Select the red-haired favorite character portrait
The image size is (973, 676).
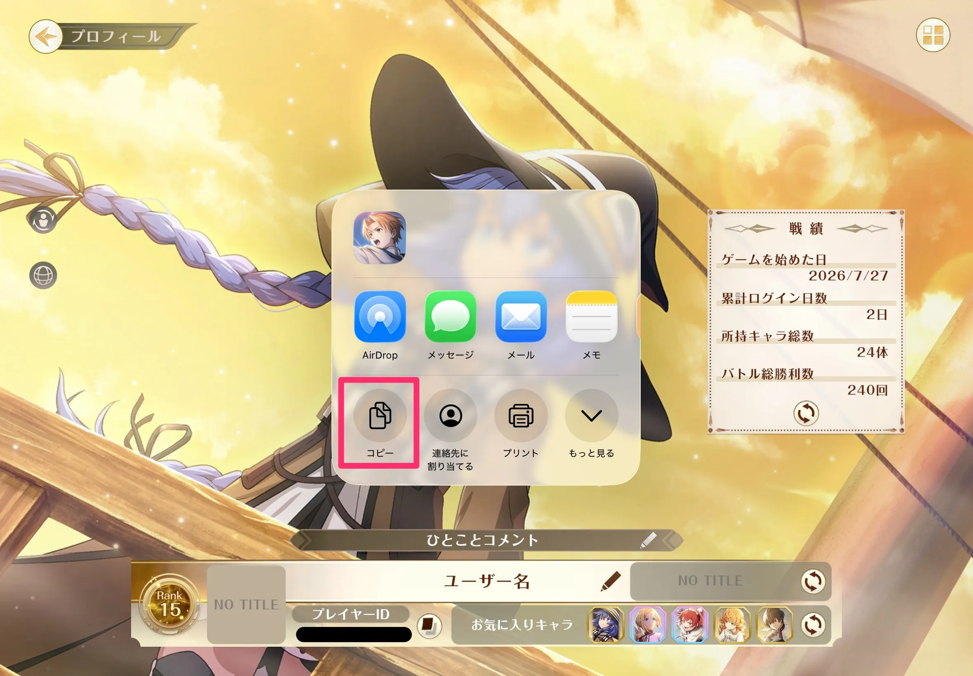tap(690, 625)
